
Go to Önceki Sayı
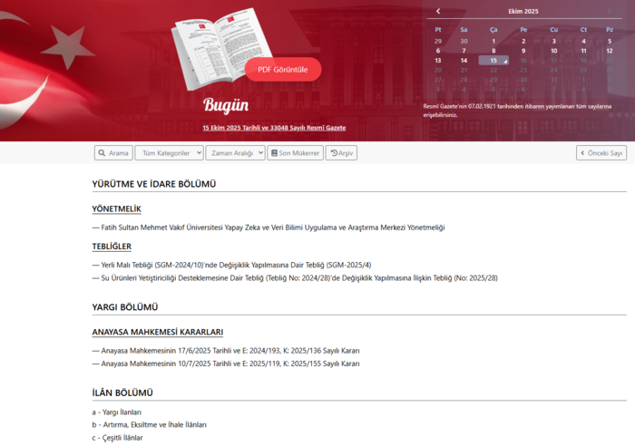(x=601, y=153)
